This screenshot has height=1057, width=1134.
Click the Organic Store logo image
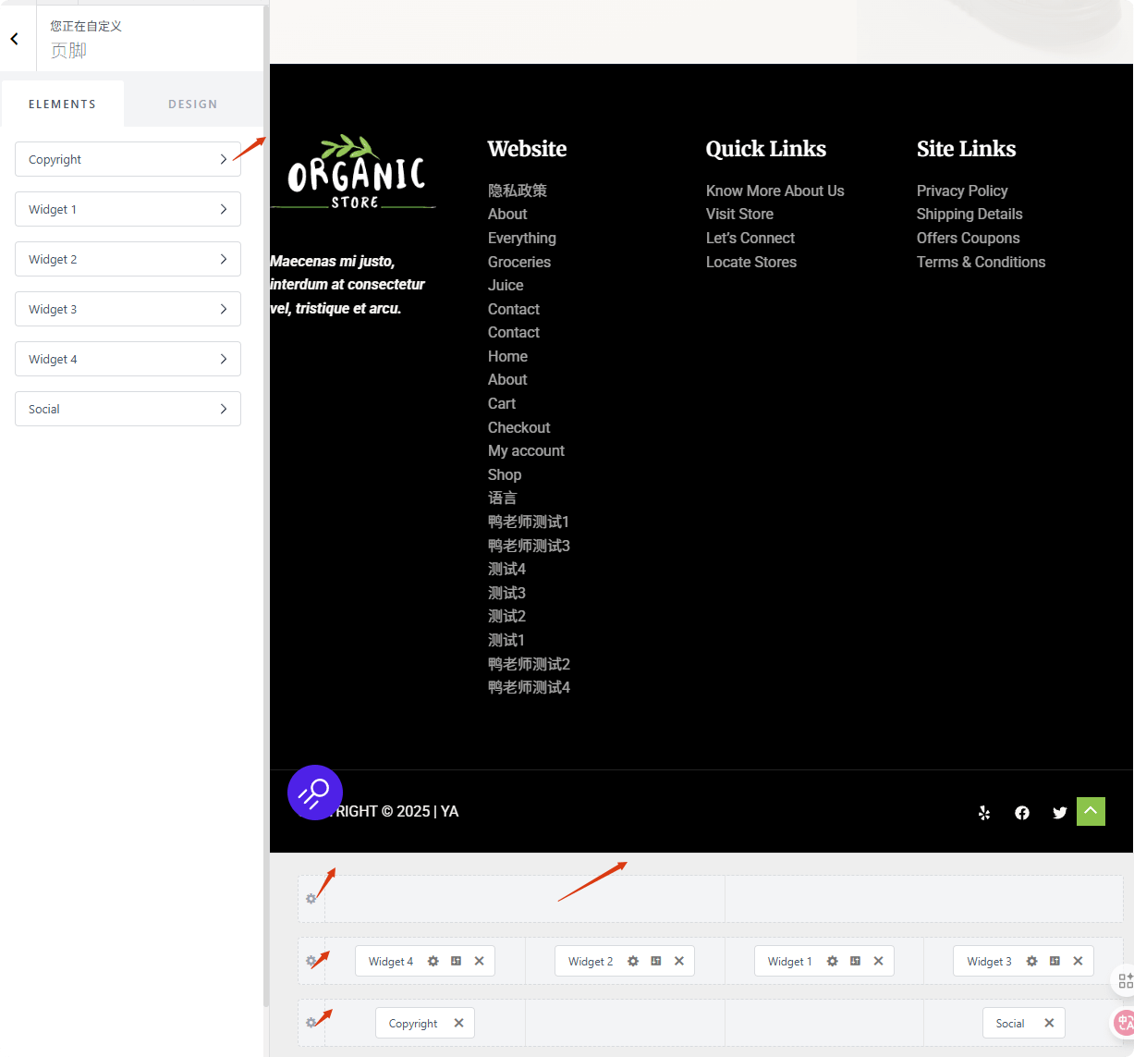click(356, 173)
